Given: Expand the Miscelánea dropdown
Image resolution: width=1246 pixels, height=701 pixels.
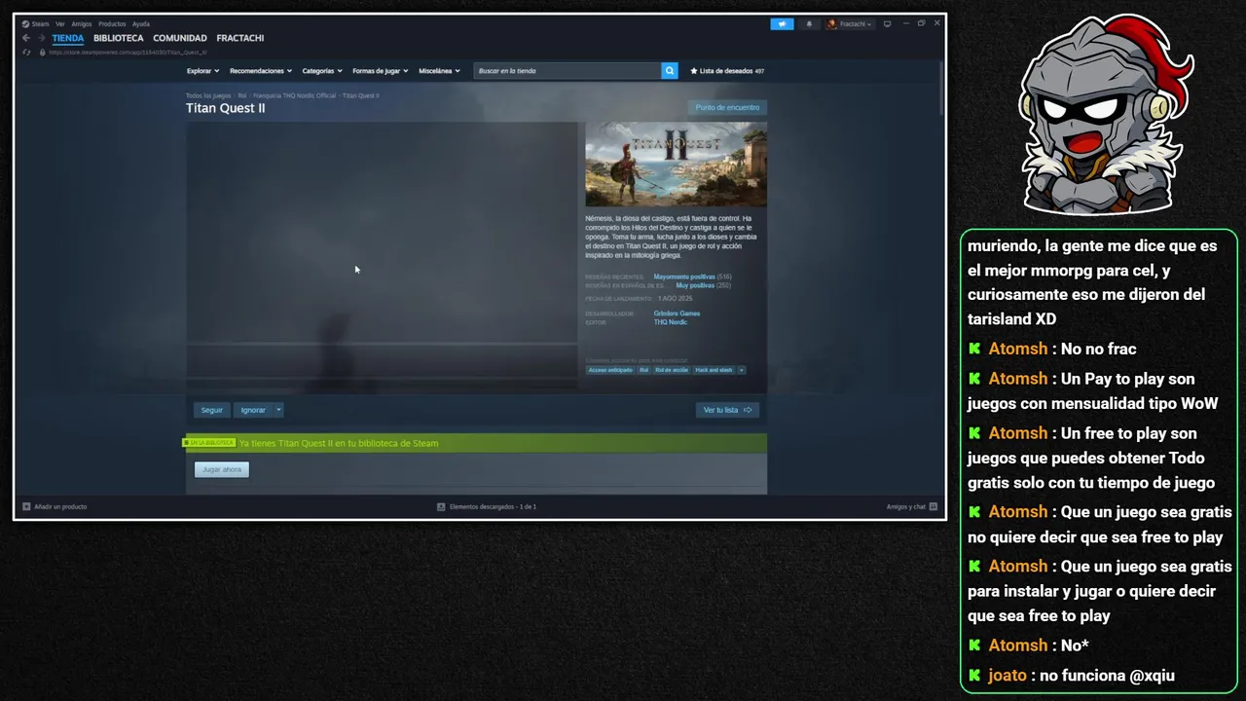Looking at the screenshot, I should (x=439, y=71).
